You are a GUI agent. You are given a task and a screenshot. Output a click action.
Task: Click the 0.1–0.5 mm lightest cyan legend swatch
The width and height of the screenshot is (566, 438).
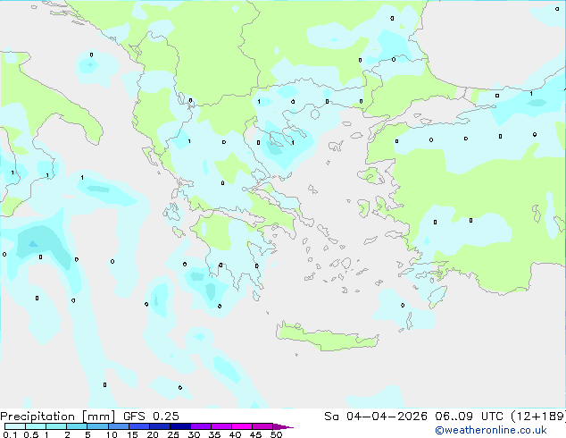click(x=15, y=426)
